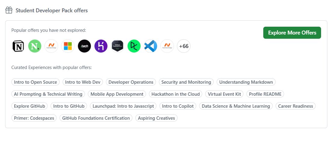Select the Mobile App Development tag
Image resolution: width=334 pixels, height=144 pixels.
point(117,94)
